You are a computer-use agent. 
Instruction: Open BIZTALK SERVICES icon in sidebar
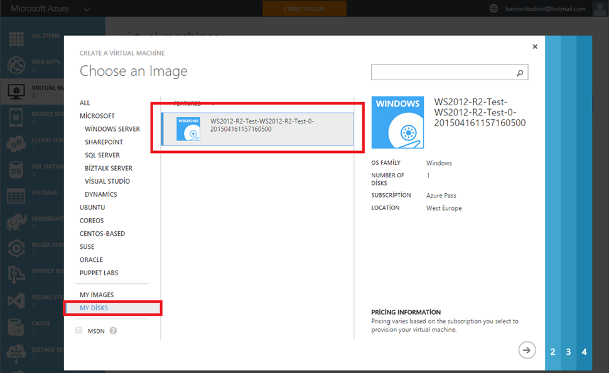point(16,353)
